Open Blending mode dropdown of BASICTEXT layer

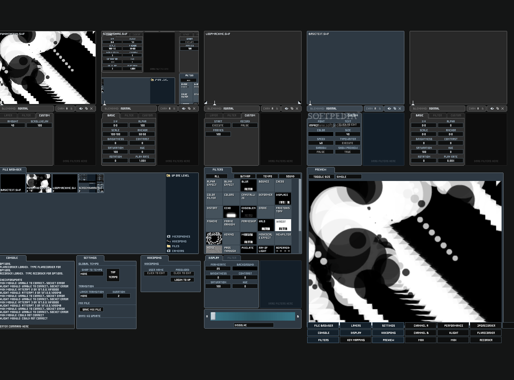335,108
